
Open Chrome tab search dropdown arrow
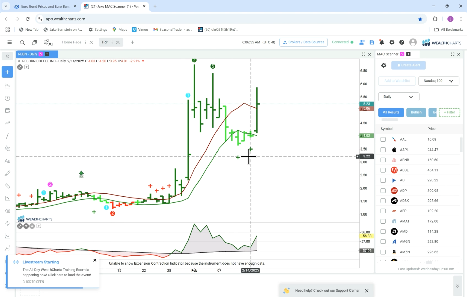[x=6, y=6]
